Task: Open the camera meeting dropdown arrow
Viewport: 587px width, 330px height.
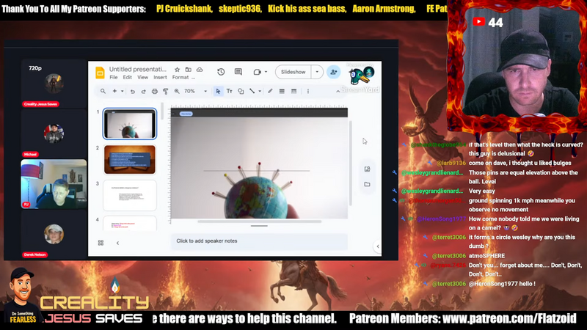Action: tap(266, 72)
